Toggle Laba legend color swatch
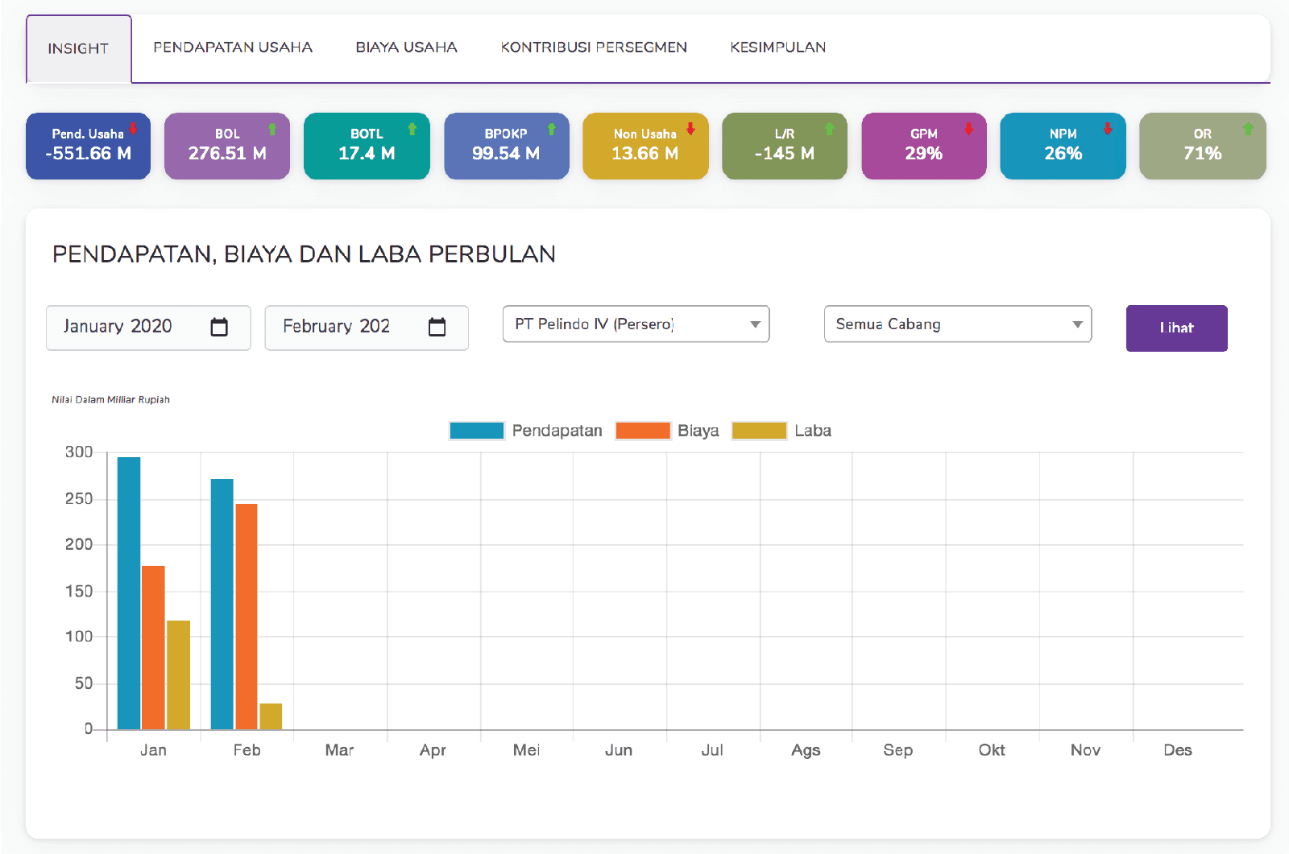Image resolution: width=1289 pixels, height=854 pixels. pos(759,431)
